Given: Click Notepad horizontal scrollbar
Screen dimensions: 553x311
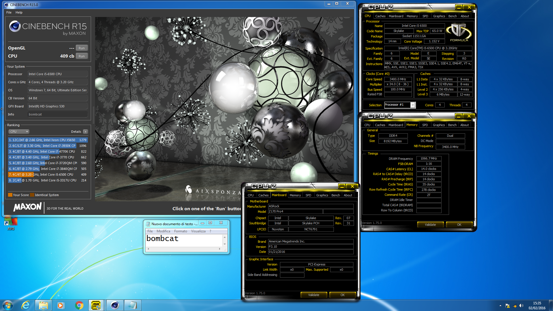Looking at the screenshot, I should pos(184,249).
